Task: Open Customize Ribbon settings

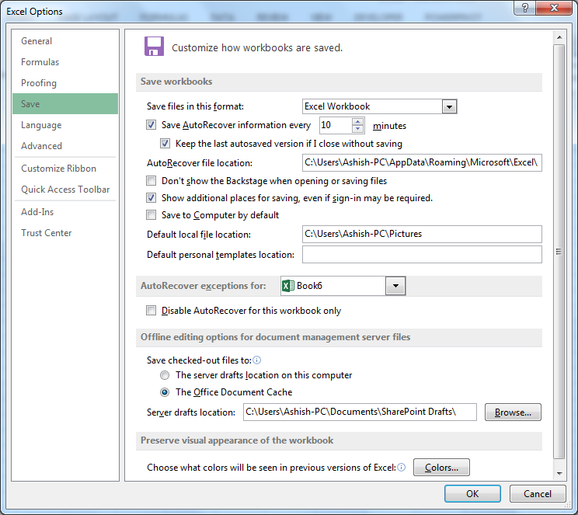Action: (x=65, y=169)
